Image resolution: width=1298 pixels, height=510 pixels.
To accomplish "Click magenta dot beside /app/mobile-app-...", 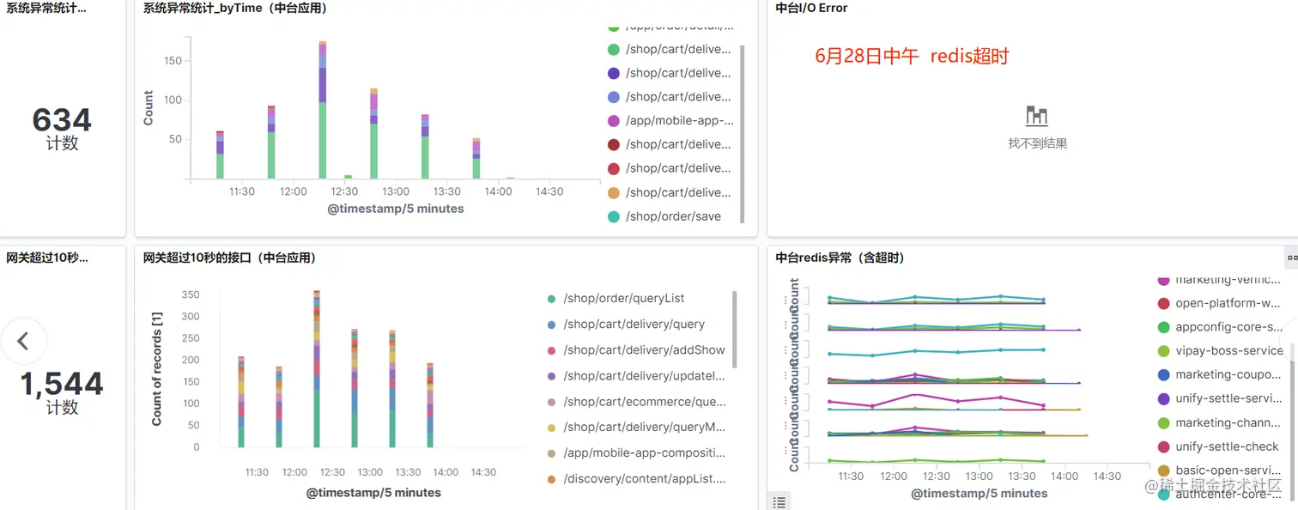I will click(614, 121).
